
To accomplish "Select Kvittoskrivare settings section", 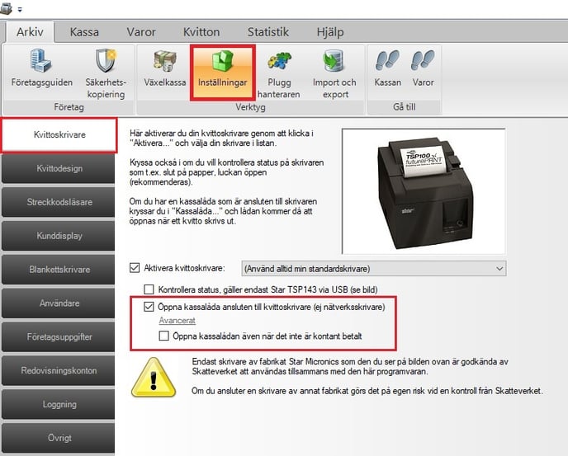I will pyautogui.click(x=59, y=135).
